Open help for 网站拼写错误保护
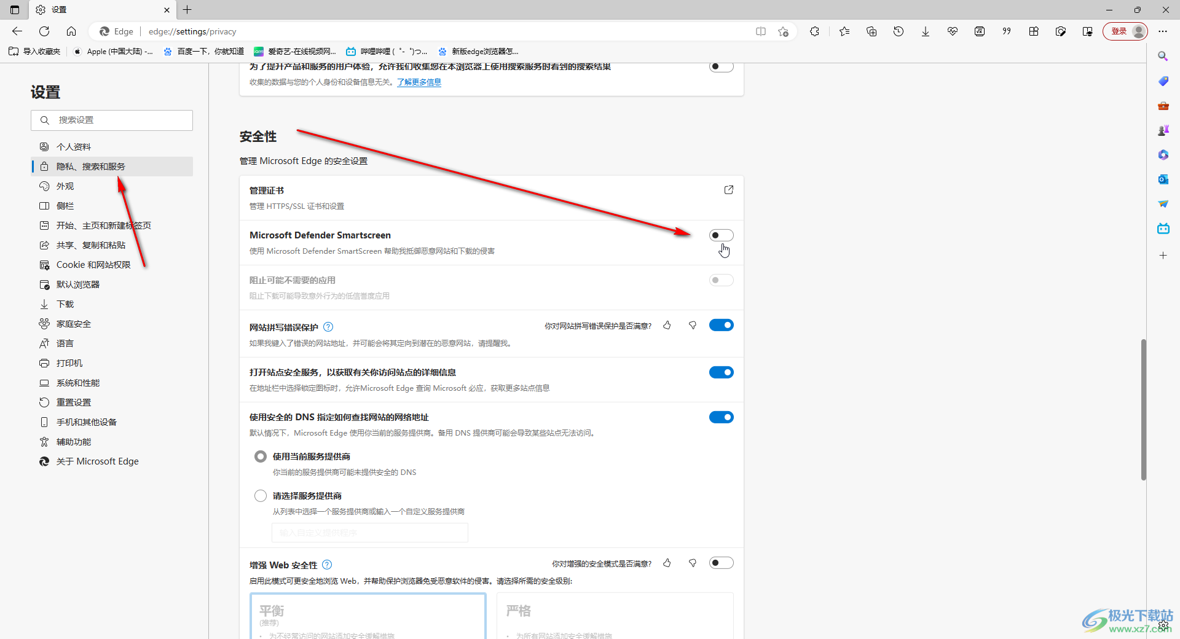This screenshot has height=639, width=1180. pyautogui.click(x=328, y=327)
